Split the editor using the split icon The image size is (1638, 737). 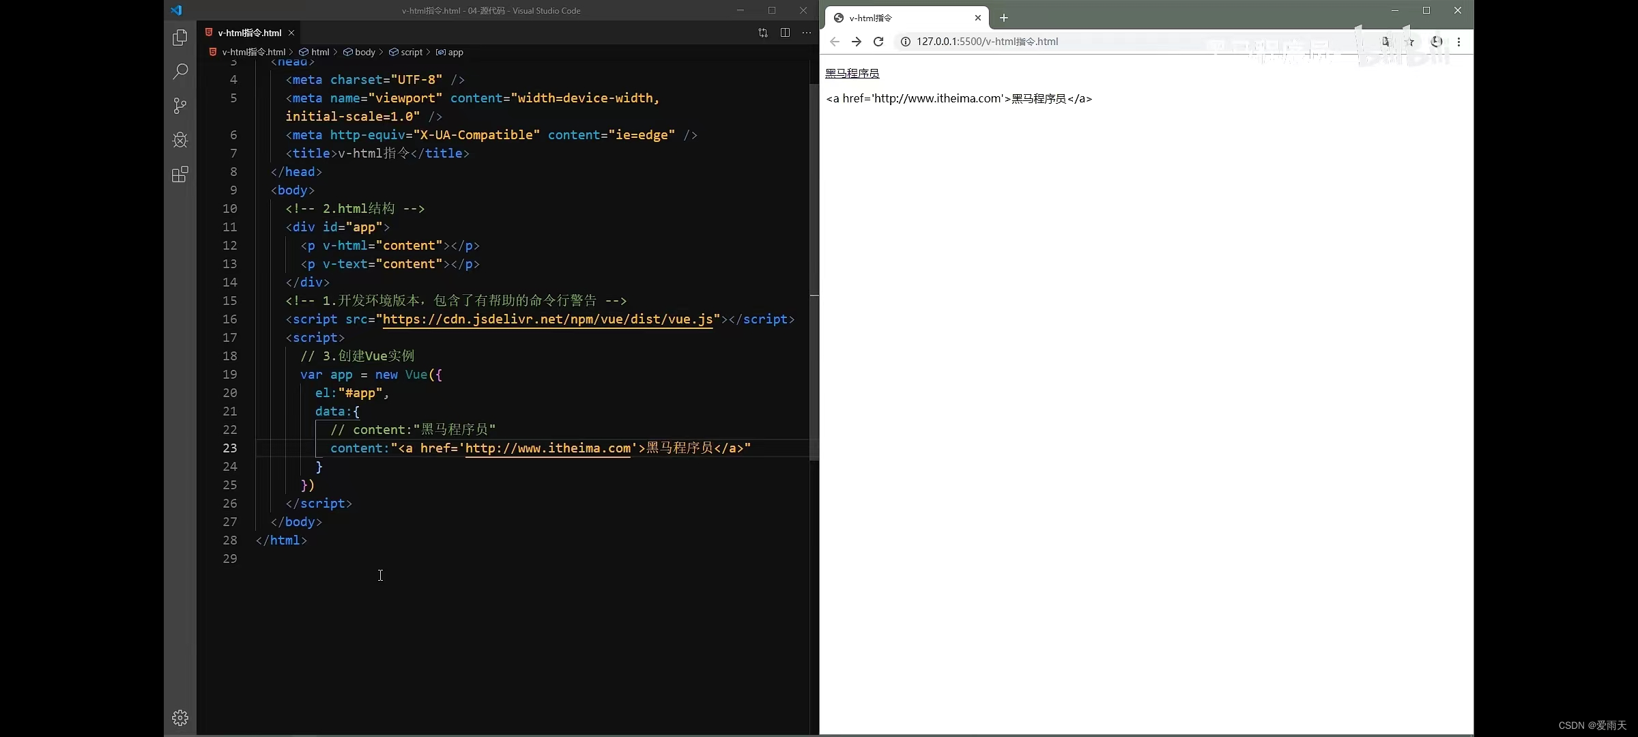[x=785, y=33]
